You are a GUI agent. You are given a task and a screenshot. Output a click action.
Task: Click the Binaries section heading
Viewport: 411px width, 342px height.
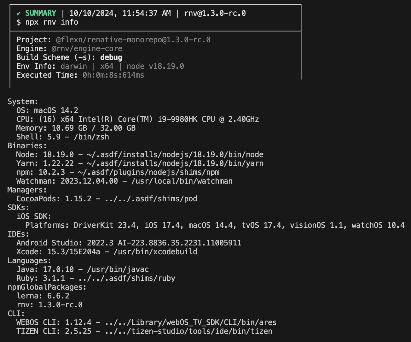[x=27, y=146]
